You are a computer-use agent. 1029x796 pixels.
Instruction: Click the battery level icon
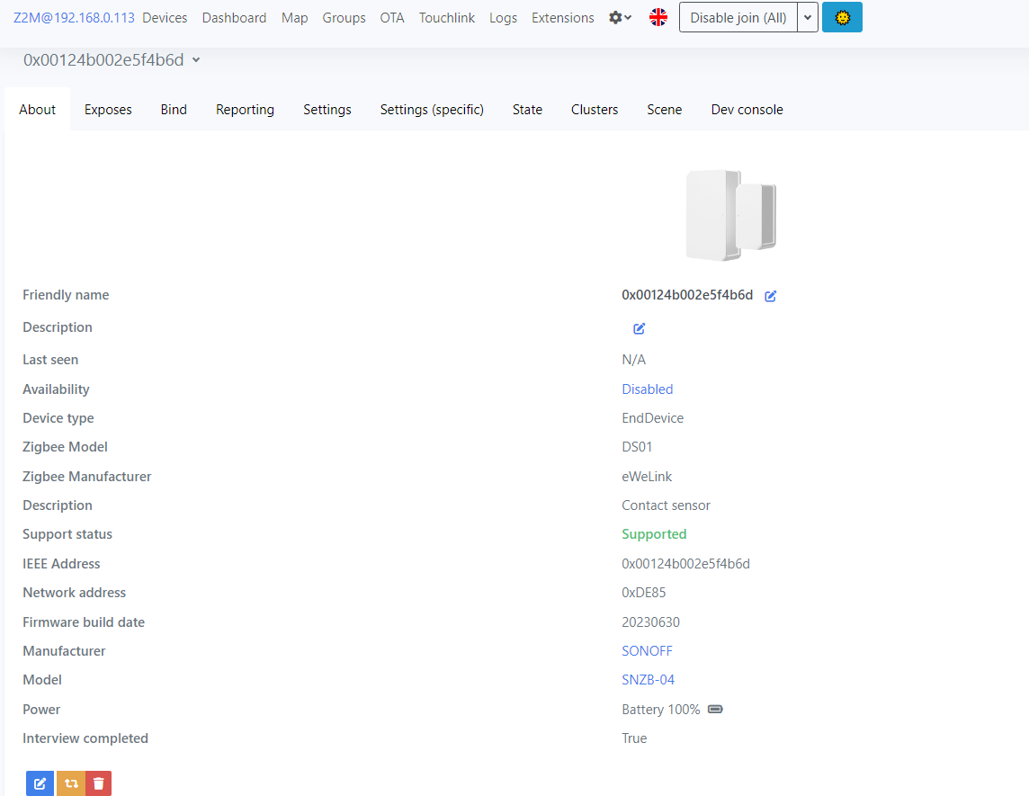click(715, 710)
